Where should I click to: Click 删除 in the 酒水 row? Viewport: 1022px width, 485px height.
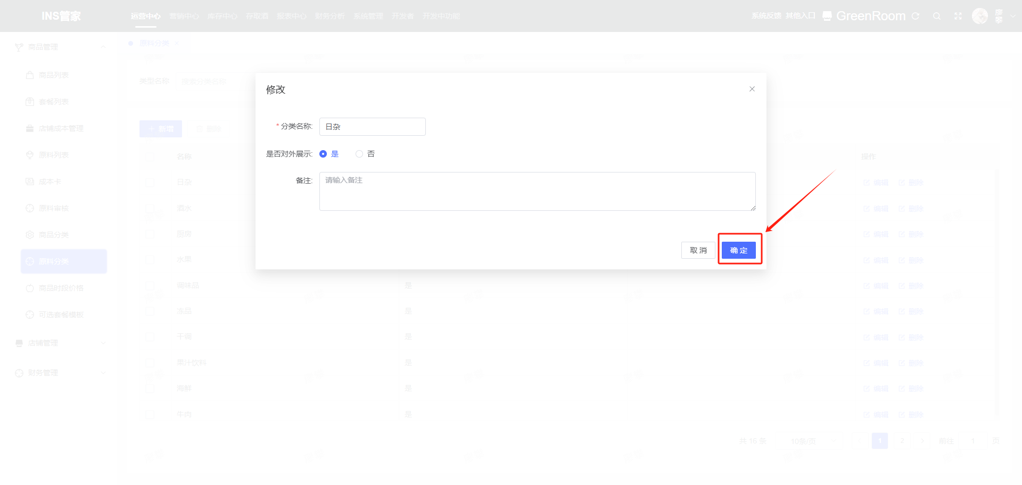point(911,209)
